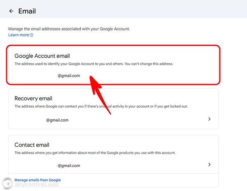Click the Email page title

click(x=27, y=11)
